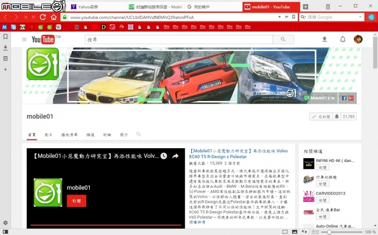Search within channel using the magnifier by 簡介

[139, 134]
